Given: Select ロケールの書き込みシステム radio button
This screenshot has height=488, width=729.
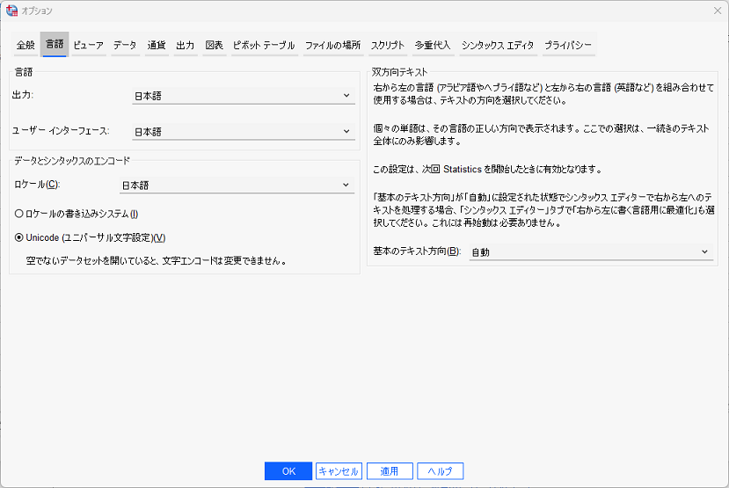Looking at the screenshot, I should point(19,214).
